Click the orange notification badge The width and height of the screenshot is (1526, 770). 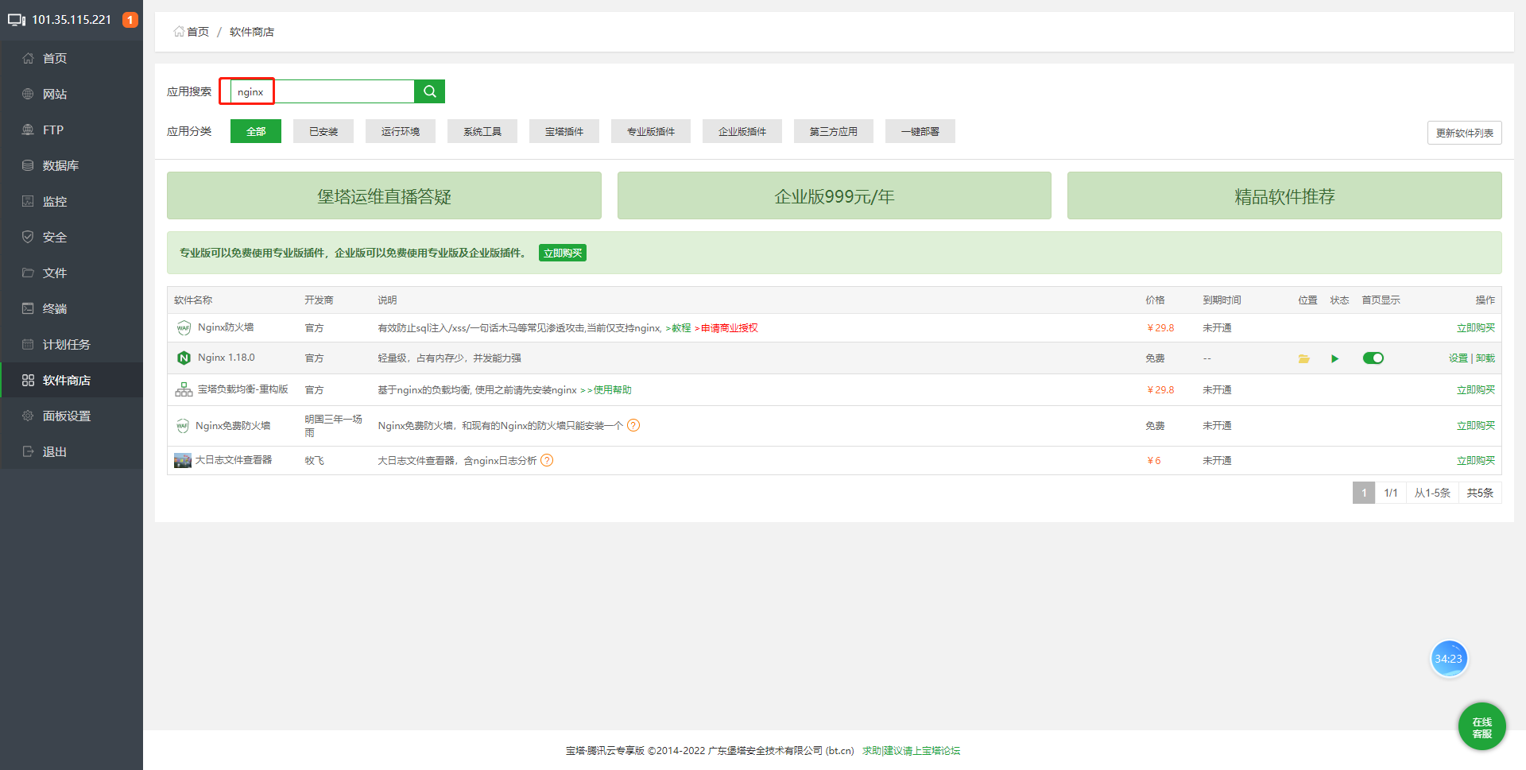(130, 20)
